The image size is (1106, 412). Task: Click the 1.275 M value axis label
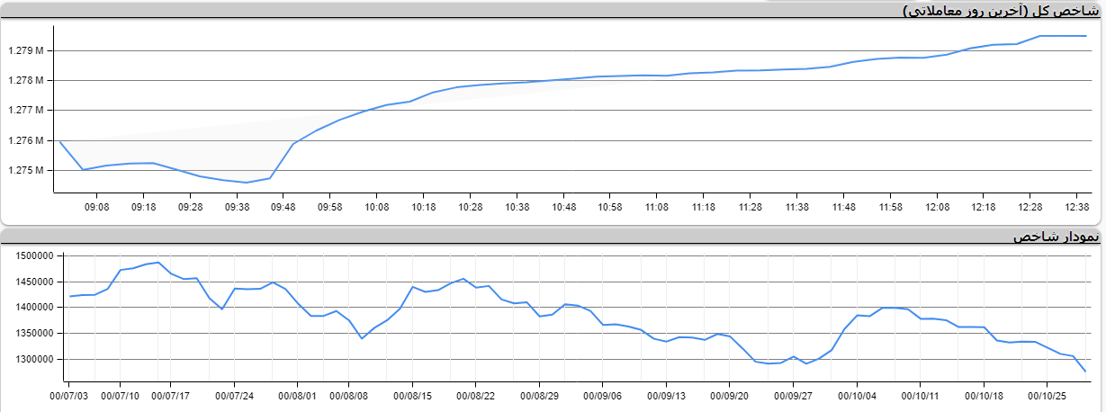coord(26,171)
